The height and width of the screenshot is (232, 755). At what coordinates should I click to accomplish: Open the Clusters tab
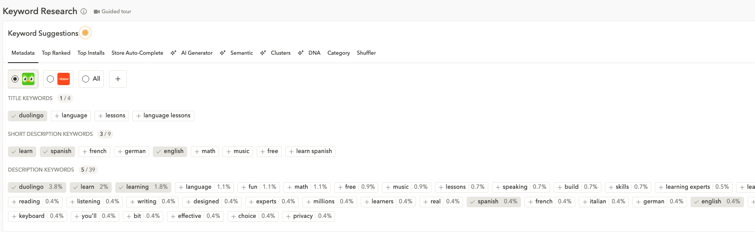(x=276, y=53)
